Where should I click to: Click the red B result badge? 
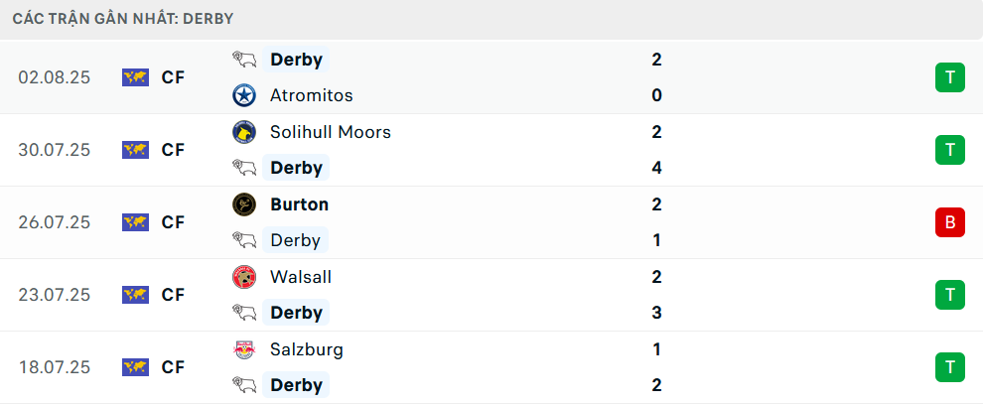[950, 222]
